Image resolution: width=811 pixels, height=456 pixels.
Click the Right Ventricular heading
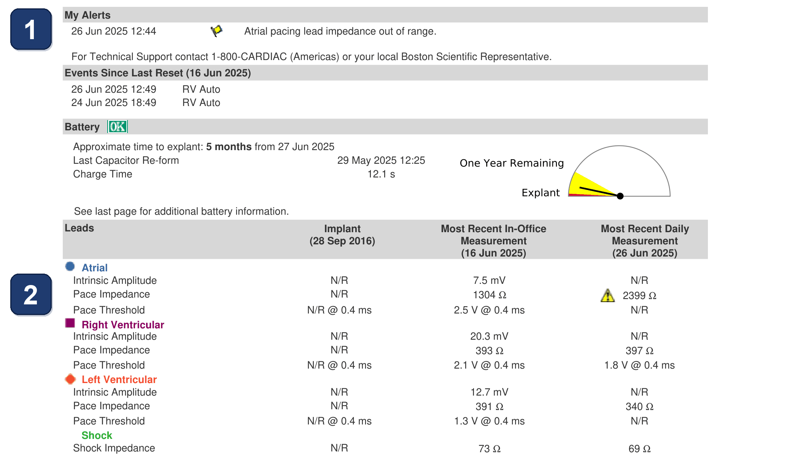[123, 325]
